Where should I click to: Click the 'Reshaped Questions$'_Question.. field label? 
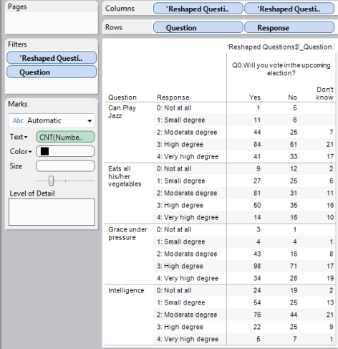click(281, 47)
